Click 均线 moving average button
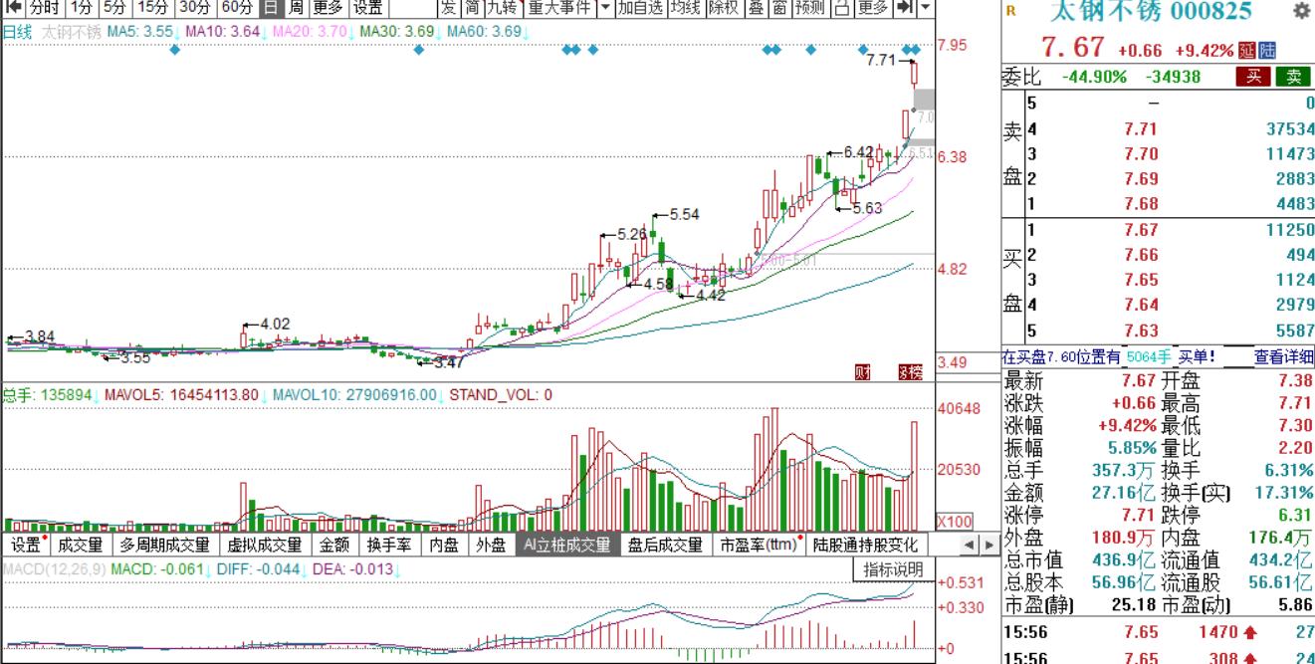 point(685,8)
